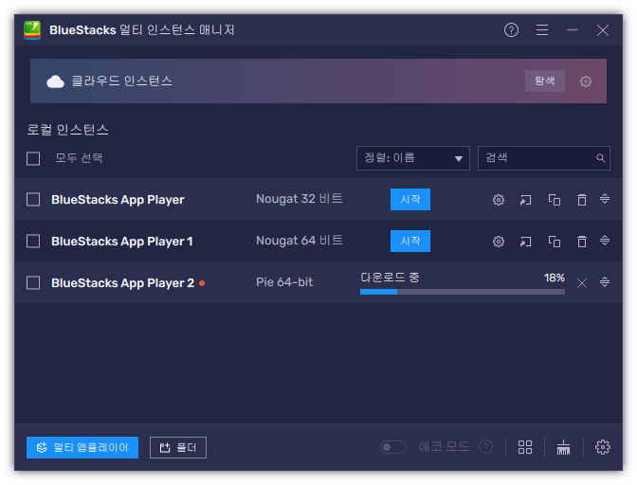Click the BlueStacks logo icon
Screen dimensions: 637x485
point(32,30)
